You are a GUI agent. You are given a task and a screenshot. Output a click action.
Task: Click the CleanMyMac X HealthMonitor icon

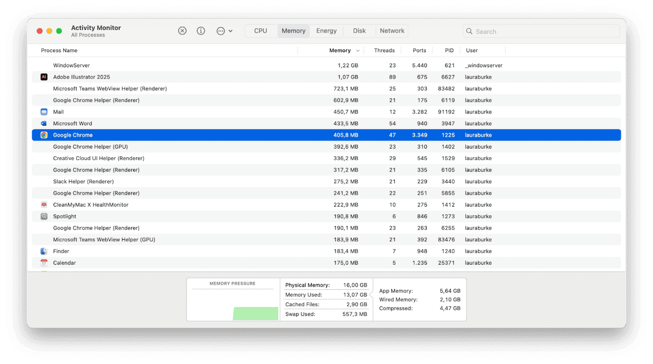pyautogui.click(x=43, y=204)
